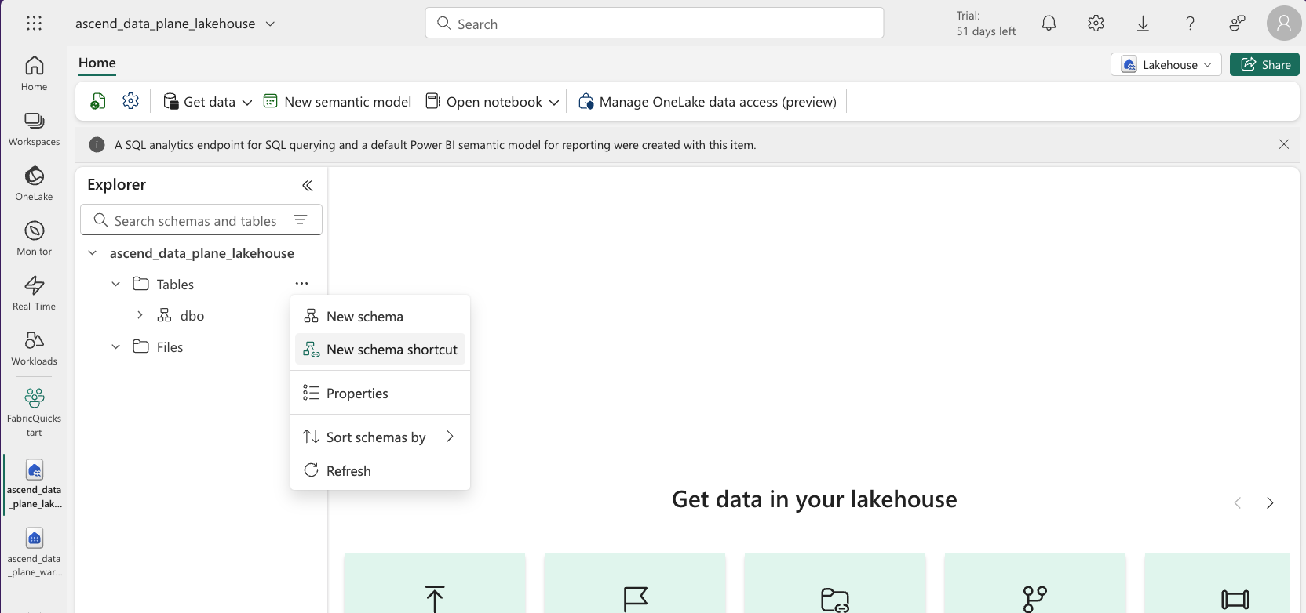Select the Files folder in Explorer

[x=170, y=347]
